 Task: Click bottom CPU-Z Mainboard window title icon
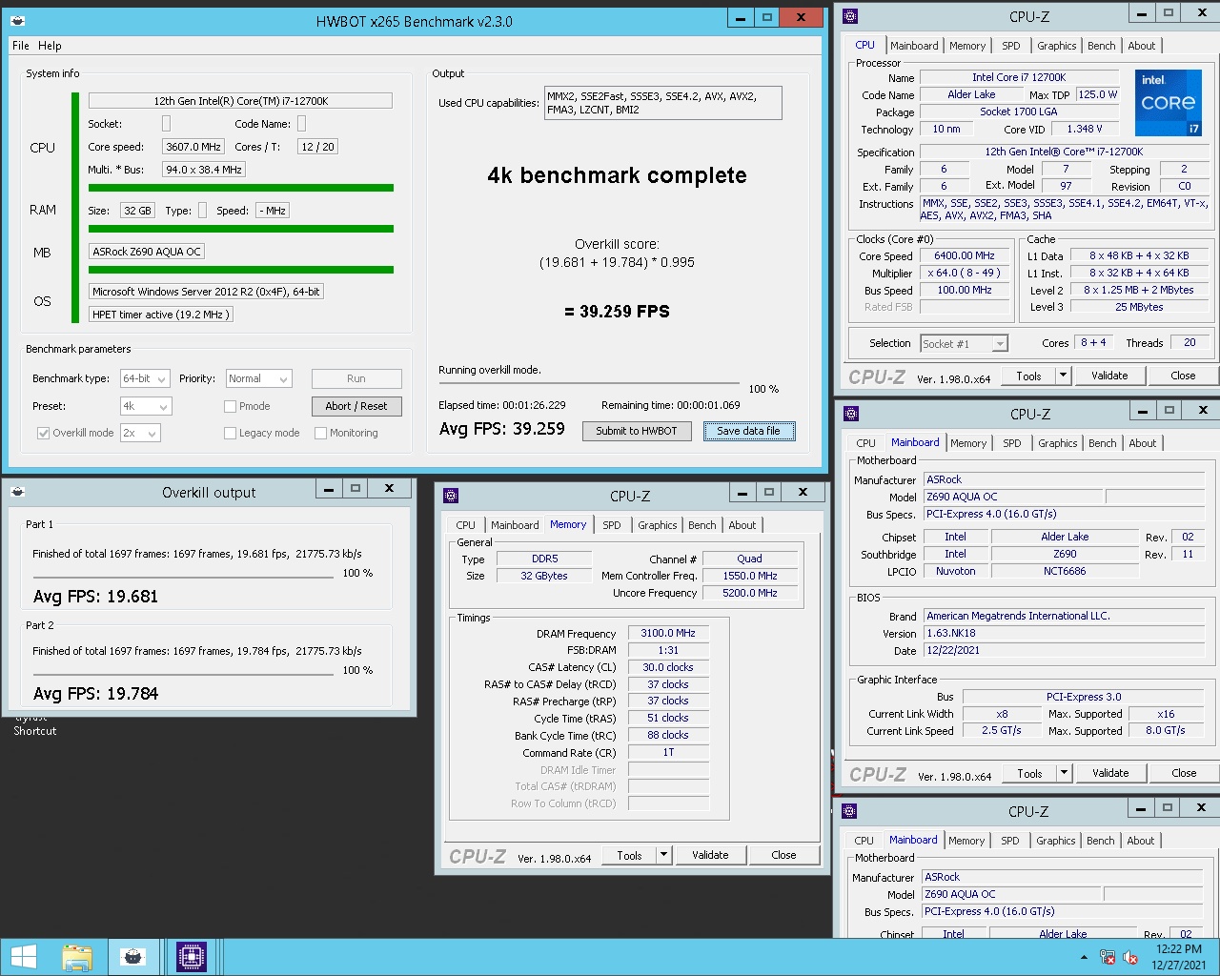(849, 811)
